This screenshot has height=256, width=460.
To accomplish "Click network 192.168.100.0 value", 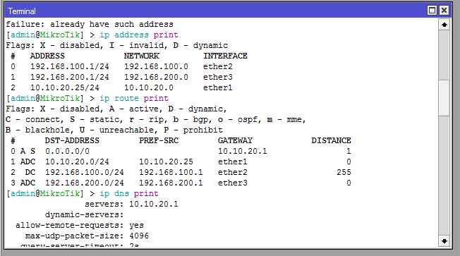I will [x=156, y=66].
